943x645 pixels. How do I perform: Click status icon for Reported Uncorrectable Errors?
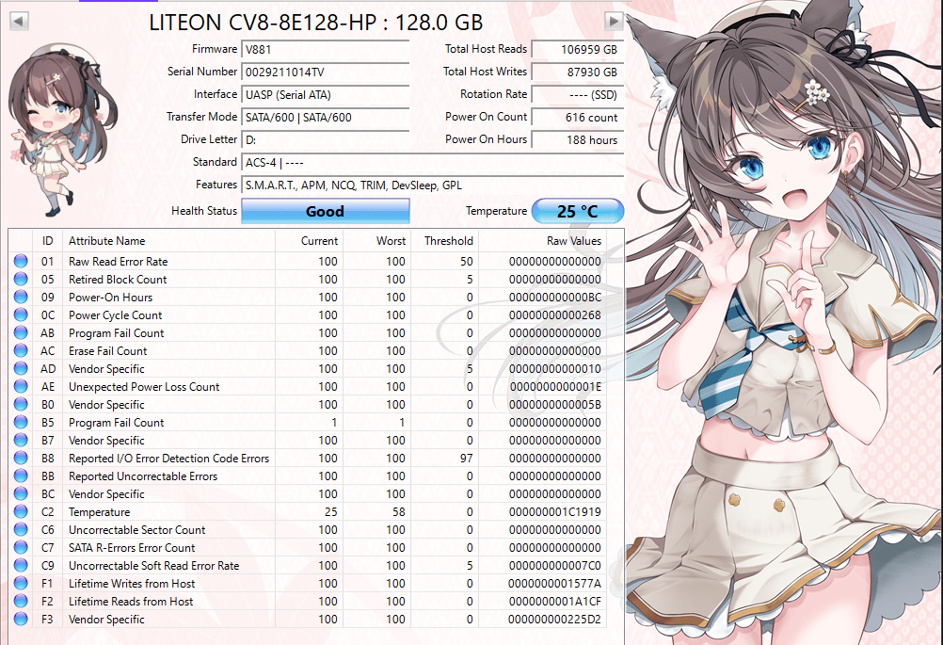[21, 476]
